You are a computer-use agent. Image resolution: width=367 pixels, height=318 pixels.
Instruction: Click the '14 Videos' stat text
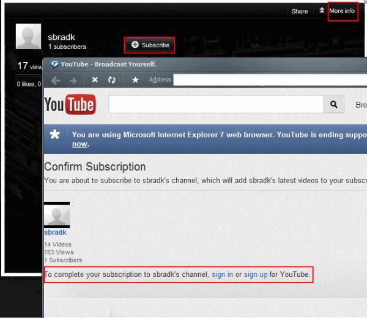coord(58,244)
